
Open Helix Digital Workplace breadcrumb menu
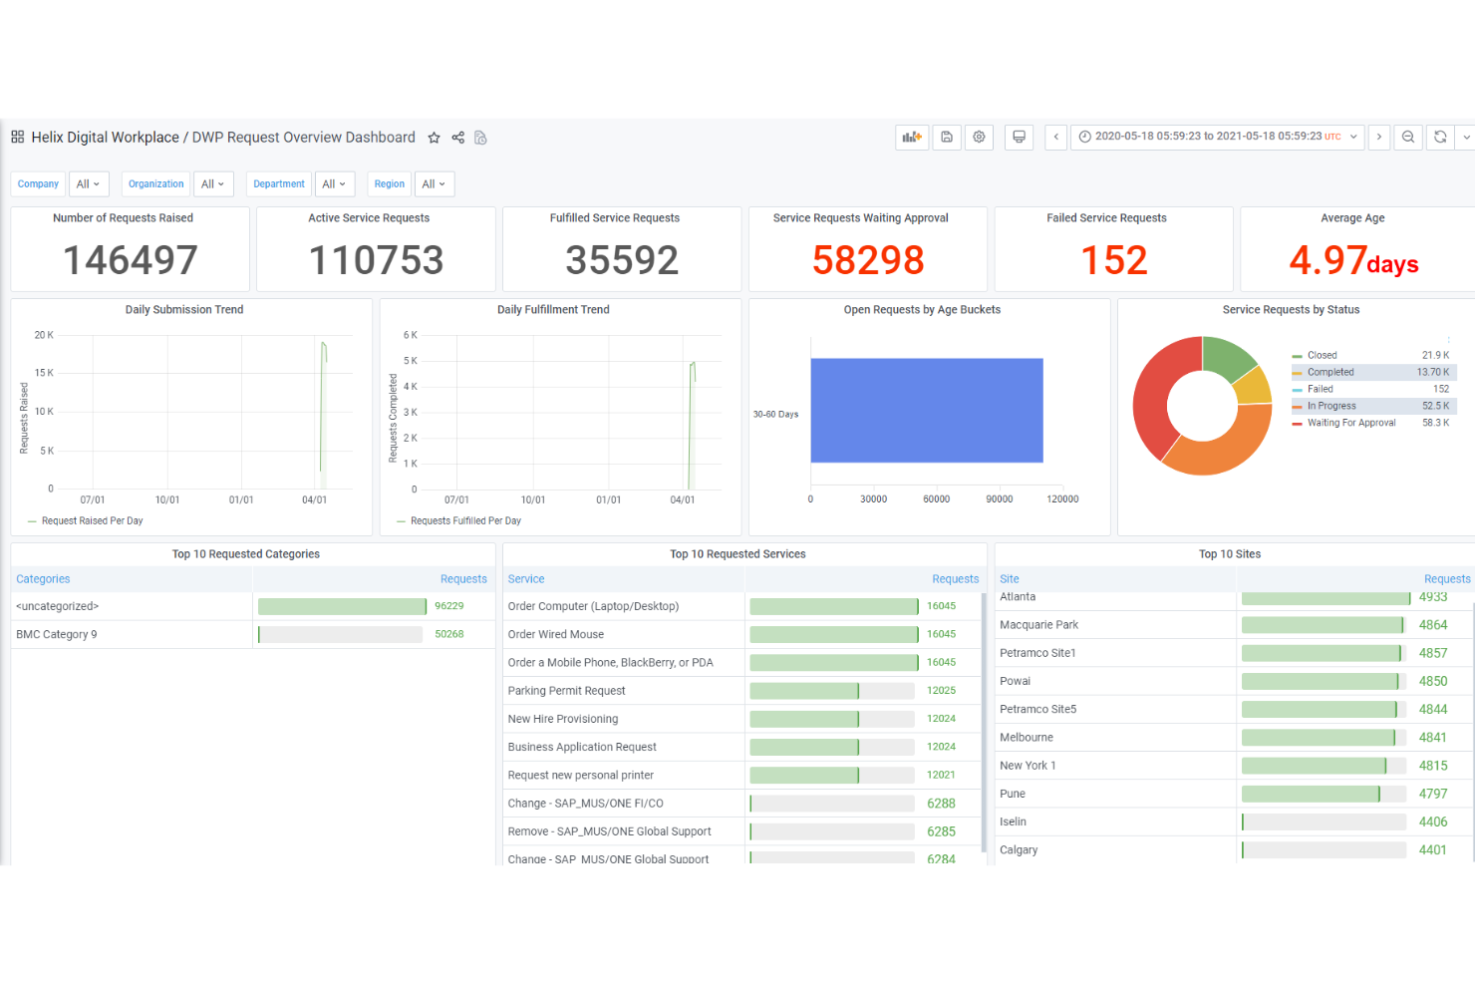[x=105, y=137]
